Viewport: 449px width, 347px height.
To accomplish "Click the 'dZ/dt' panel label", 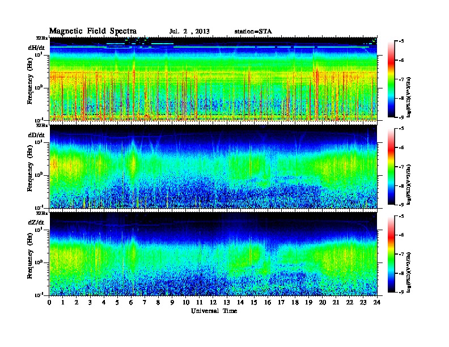I will (36, 222).
